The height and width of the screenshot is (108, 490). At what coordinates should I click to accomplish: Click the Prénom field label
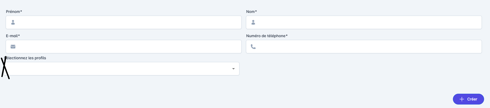pyautogui.click(x=13, y=12)
